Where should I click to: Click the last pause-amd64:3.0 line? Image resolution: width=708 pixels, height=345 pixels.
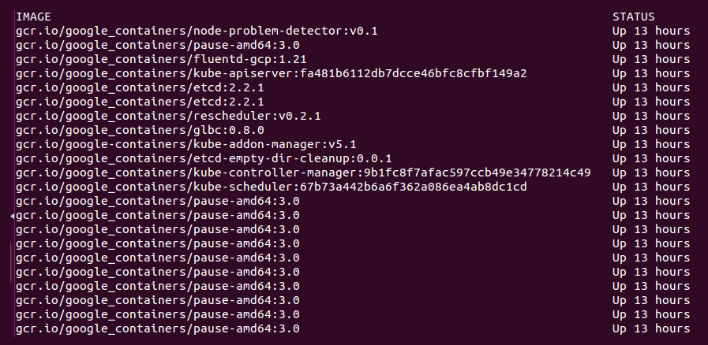point(158,328)
